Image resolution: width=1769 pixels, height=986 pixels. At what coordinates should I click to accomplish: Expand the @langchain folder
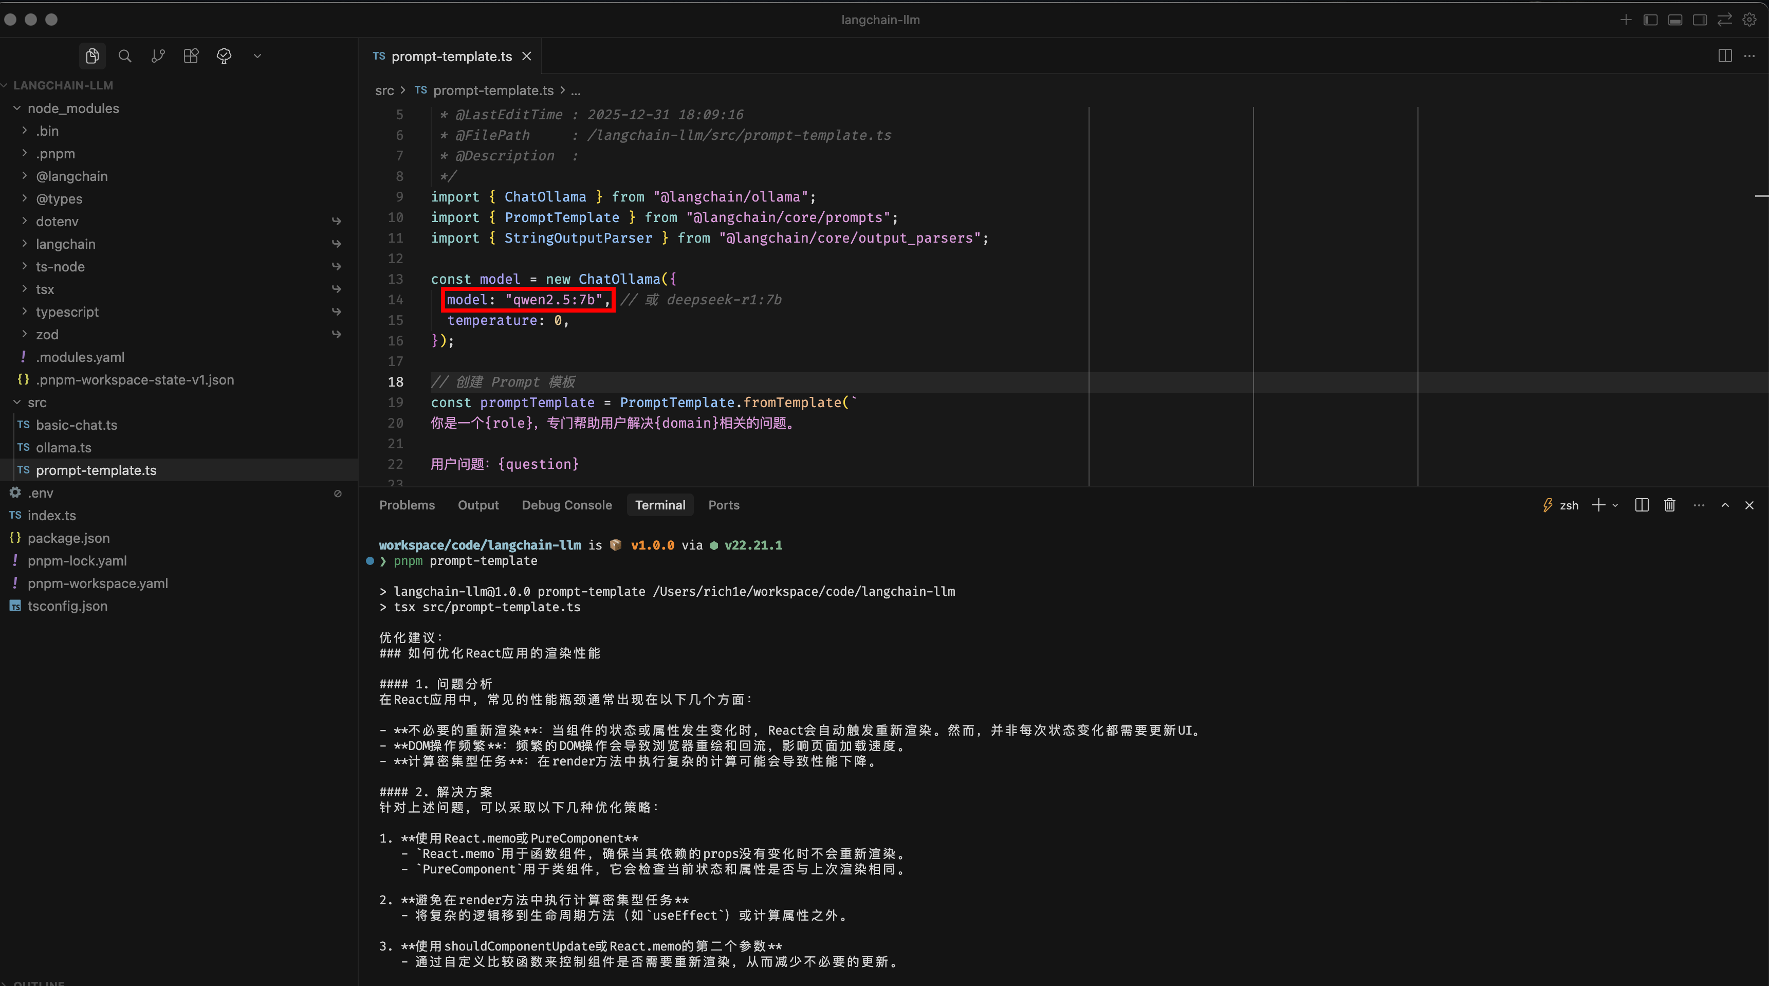(71, 176)
